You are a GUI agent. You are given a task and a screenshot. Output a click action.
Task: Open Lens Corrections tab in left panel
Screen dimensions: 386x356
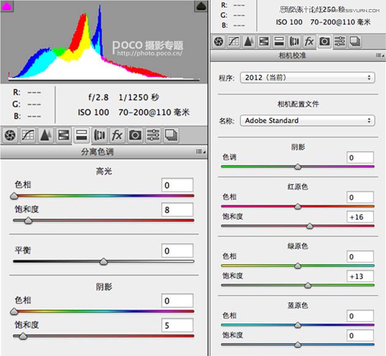tap(99, 135)
